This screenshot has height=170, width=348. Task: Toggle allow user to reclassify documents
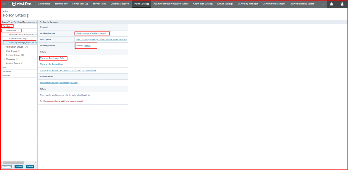click(59, 82)
